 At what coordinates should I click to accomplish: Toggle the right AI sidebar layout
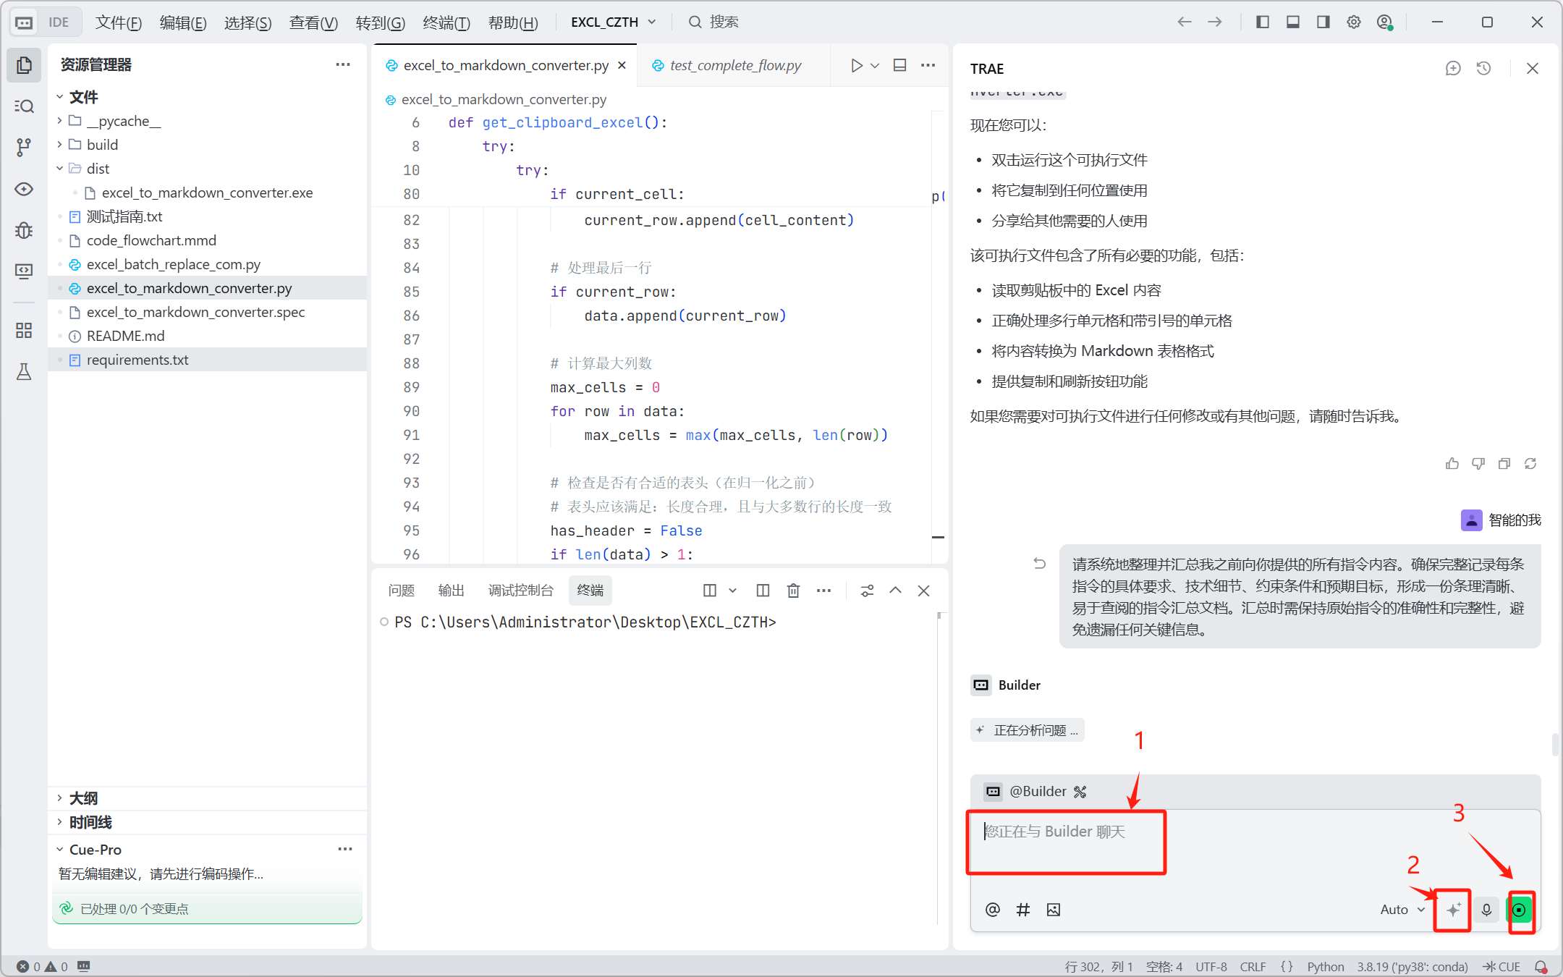click(1323, 22)
